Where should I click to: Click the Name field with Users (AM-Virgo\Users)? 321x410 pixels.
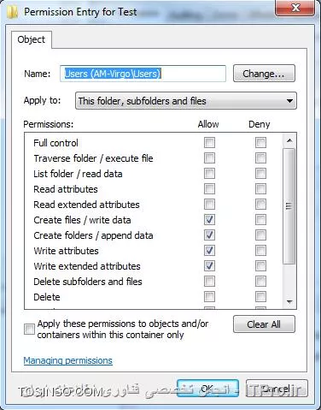[x=143, y=74]
